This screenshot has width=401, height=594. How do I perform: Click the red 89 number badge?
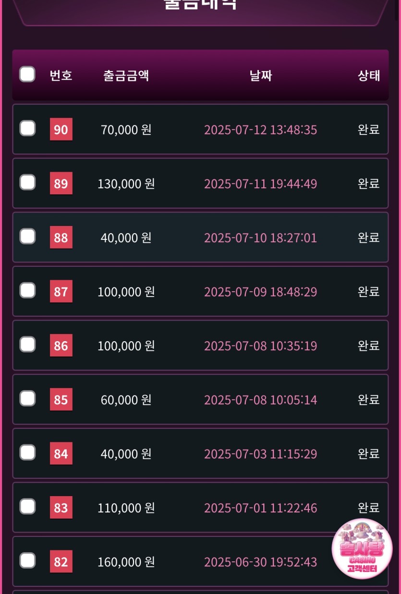point(61,184)
